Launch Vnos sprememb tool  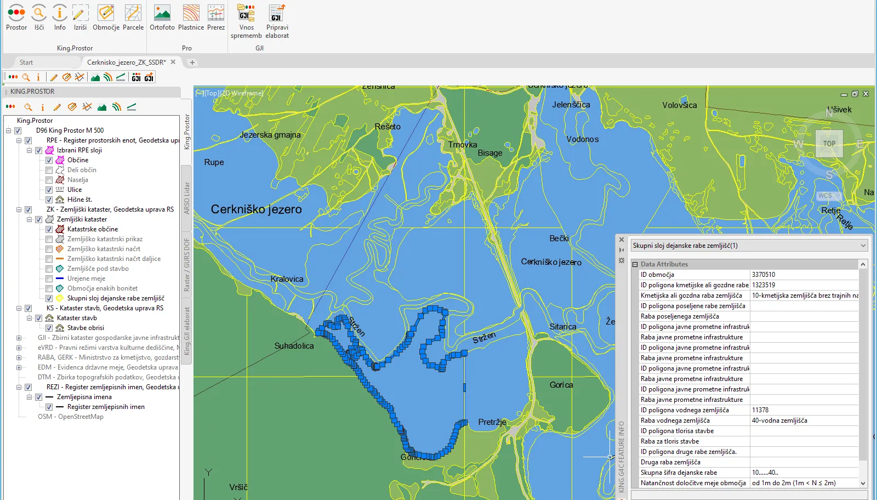[x=246, y=13]
